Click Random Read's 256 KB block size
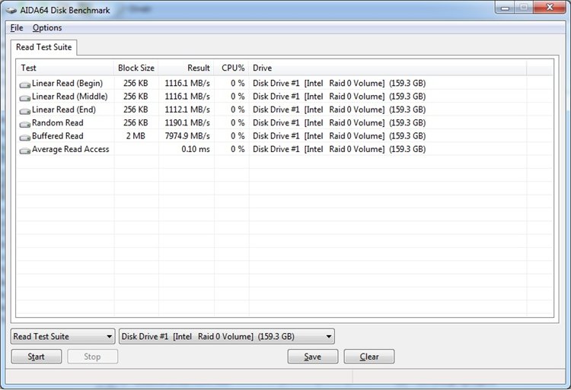571x390 pixels. tap(136, 123)
